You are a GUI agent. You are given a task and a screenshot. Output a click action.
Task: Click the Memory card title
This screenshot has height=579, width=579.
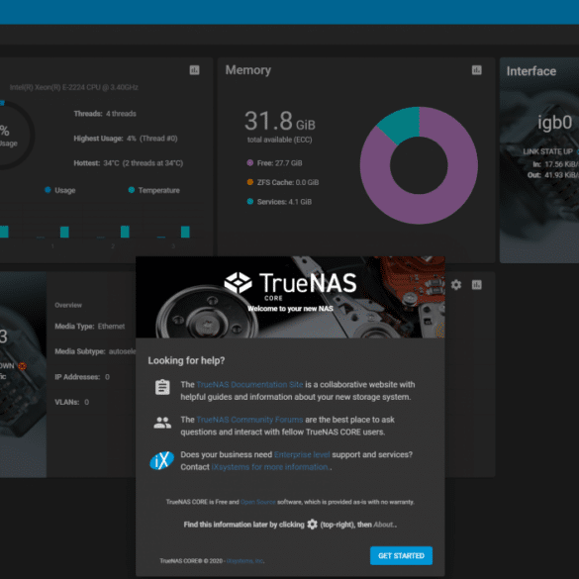[x=248, y=70]
